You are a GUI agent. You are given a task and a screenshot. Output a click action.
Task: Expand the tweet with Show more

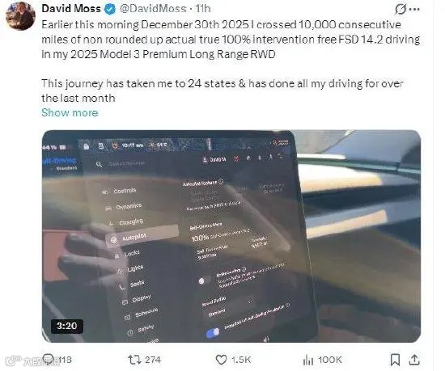[x=70, y=112]
